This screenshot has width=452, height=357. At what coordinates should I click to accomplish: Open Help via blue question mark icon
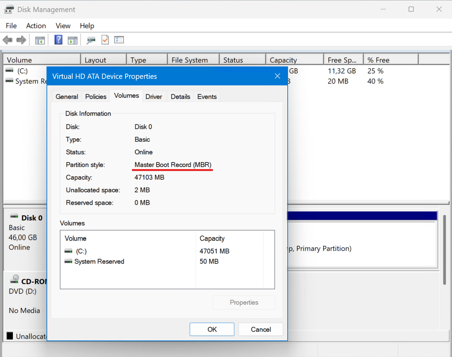(59, 40)
